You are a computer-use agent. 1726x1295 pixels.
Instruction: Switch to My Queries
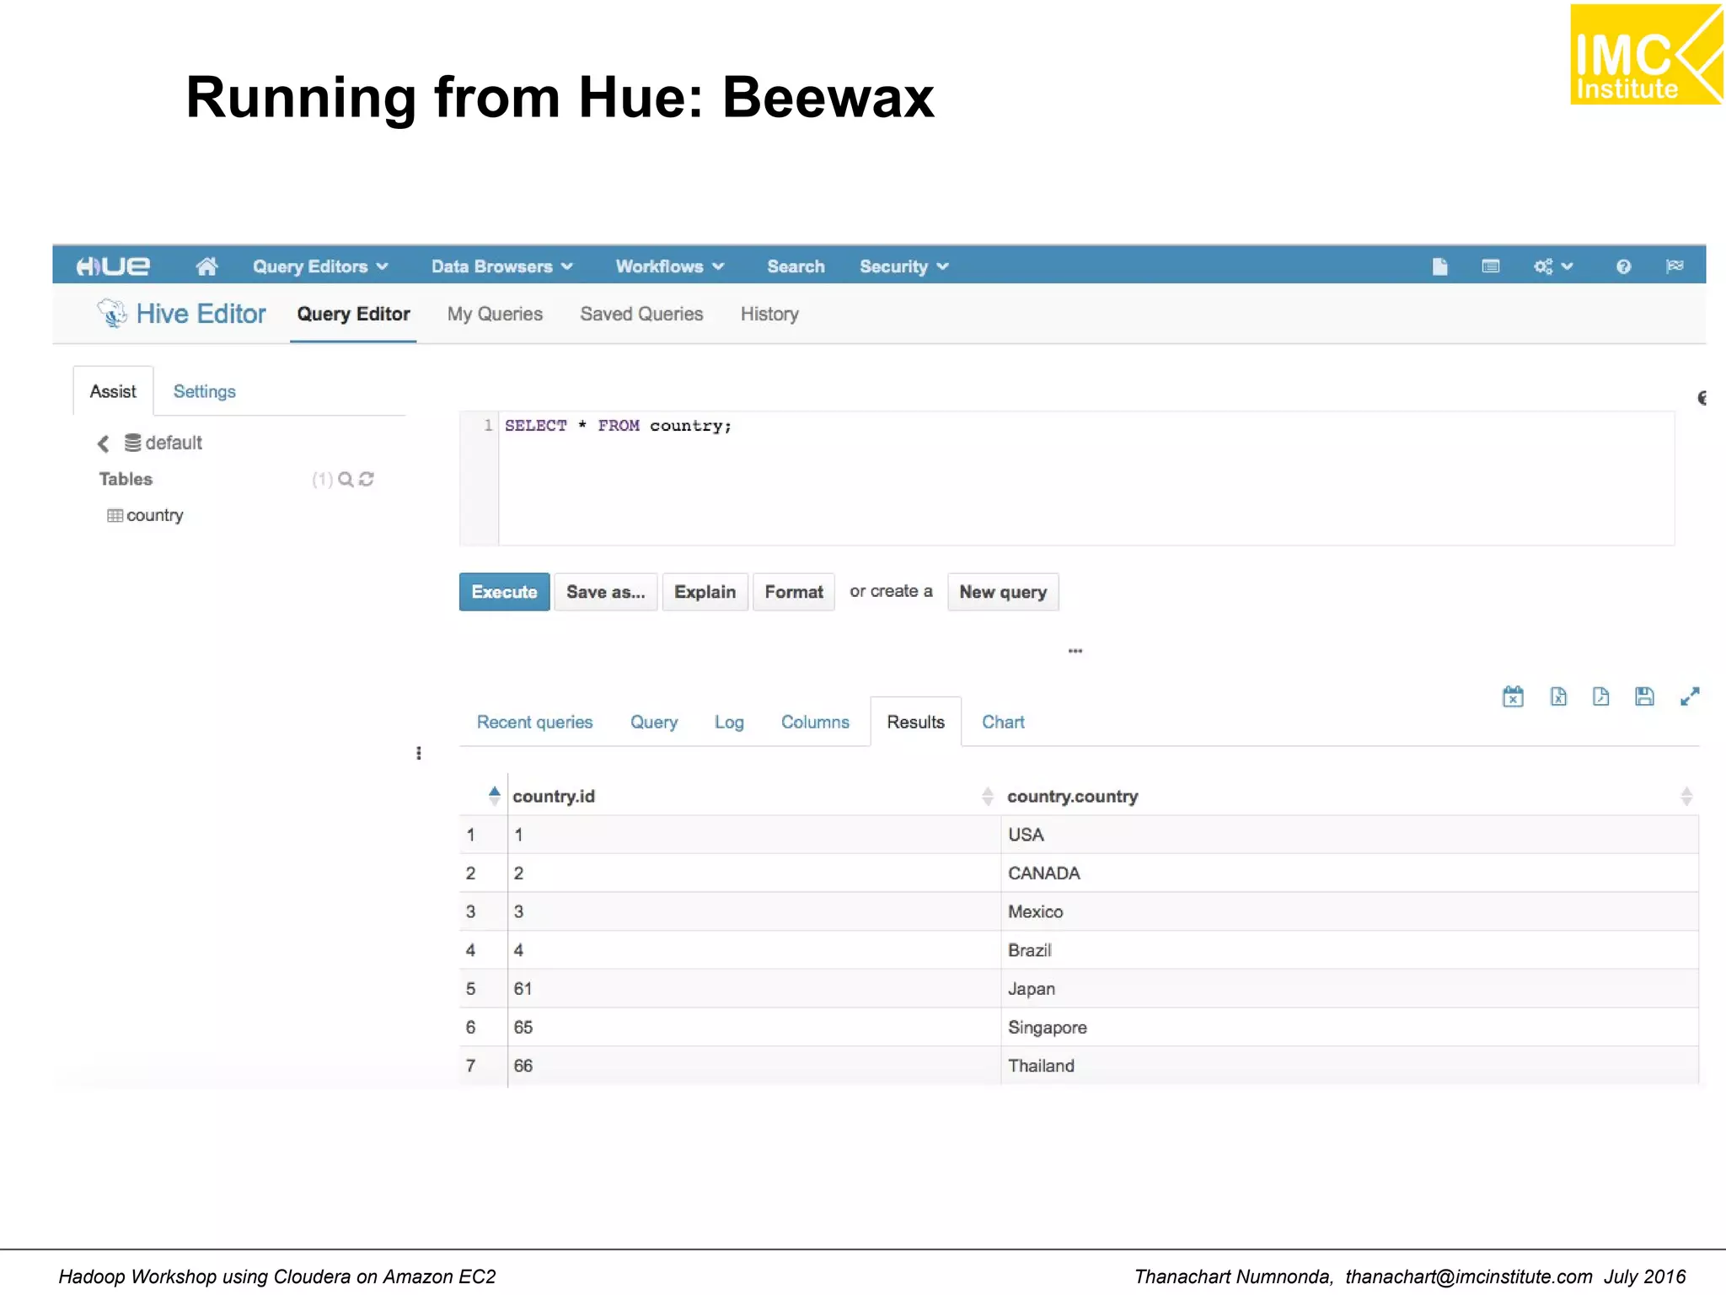pyautogui.click(x=495, y=314)
